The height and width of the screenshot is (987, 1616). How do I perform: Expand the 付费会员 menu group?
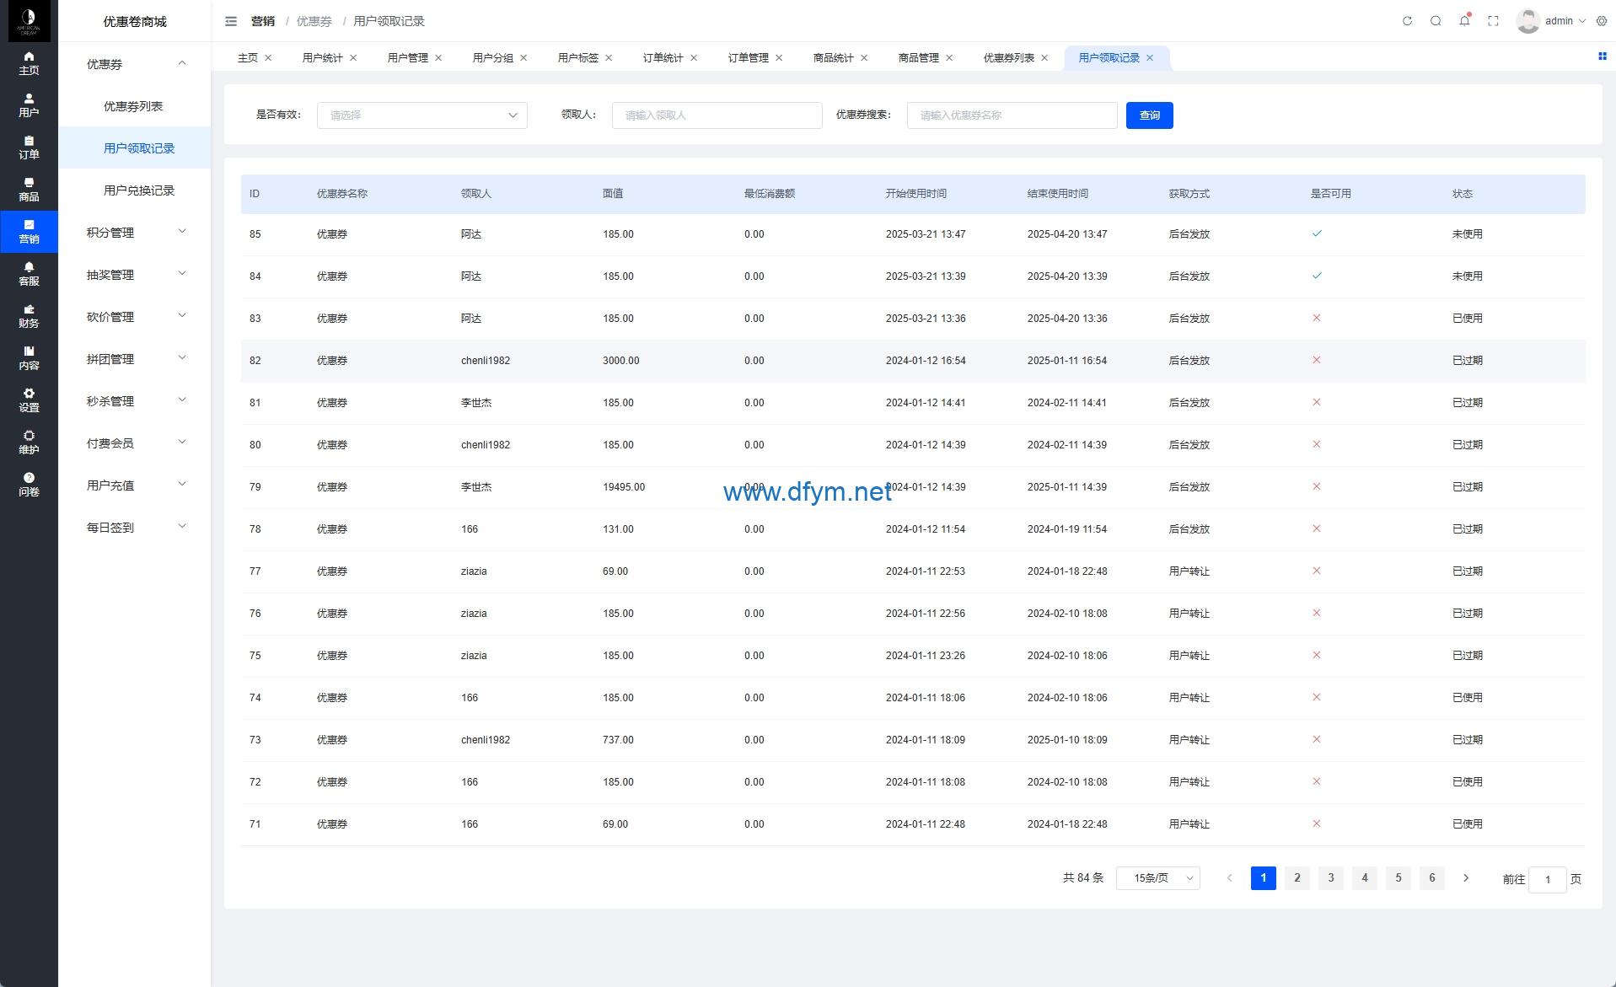click(x=135, y=443)
